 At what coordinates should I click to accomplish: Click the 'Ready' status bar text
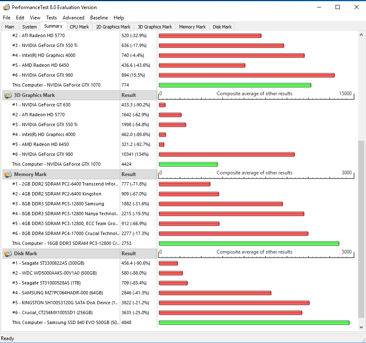(x=7, y=338)
